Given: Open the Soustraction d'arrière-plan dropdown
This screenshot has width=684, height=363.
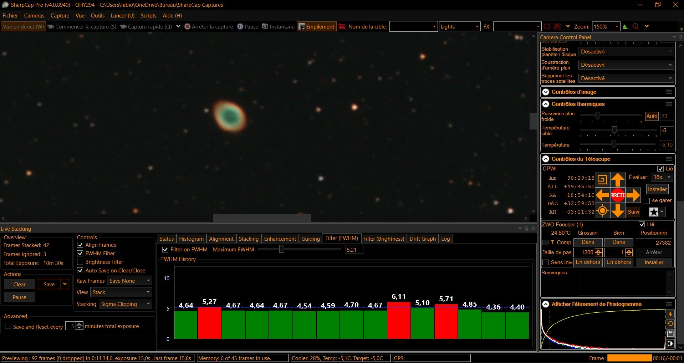Looking at the screenshot, I should tap(627, 65).
